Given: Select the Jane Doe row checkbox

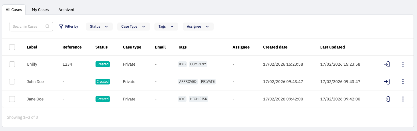Looking at the screenshot, I should [12, 99].
